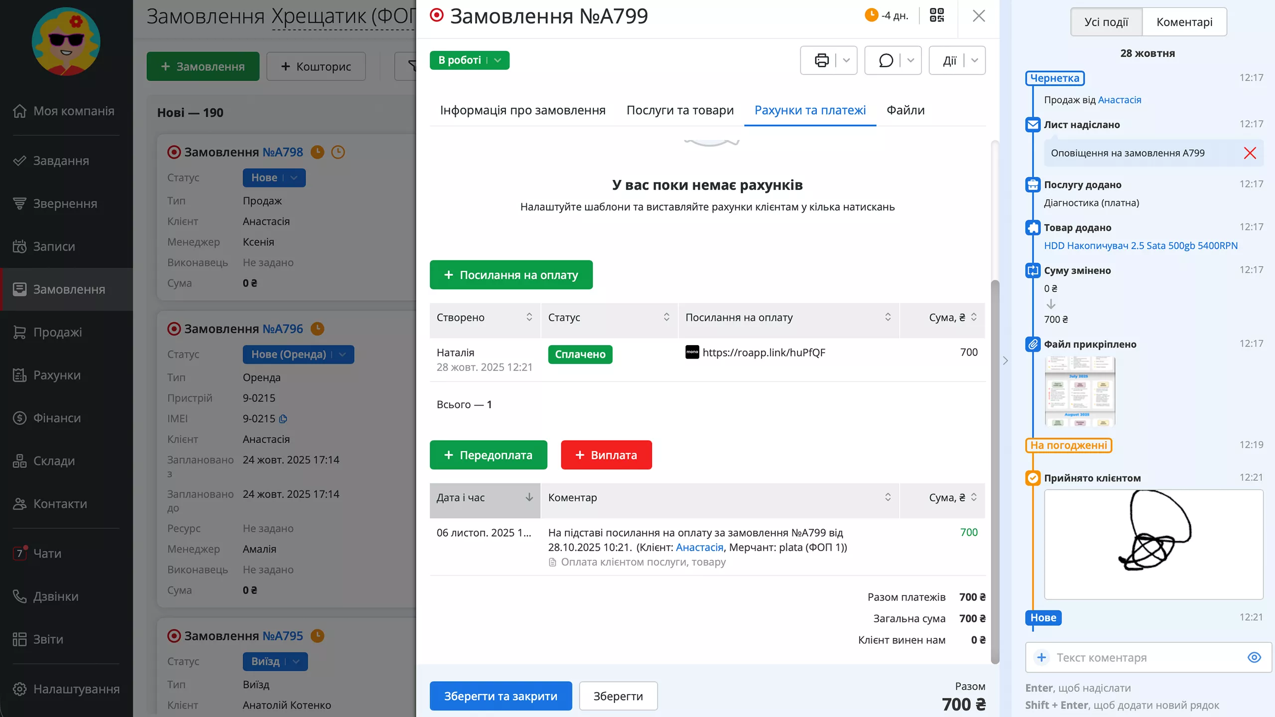Image resolution: width=1275 pixels, height=717 pixels.
Task: Change Нове (Оренда) status dropdown on A796
Action: (298, 355)
